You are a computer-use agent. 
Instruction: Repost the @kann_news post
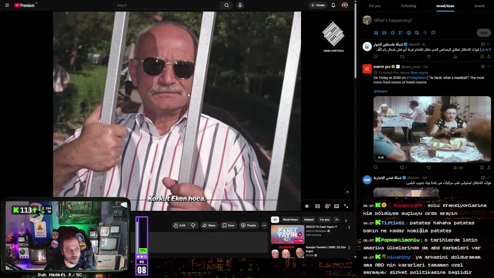point(403,168)
